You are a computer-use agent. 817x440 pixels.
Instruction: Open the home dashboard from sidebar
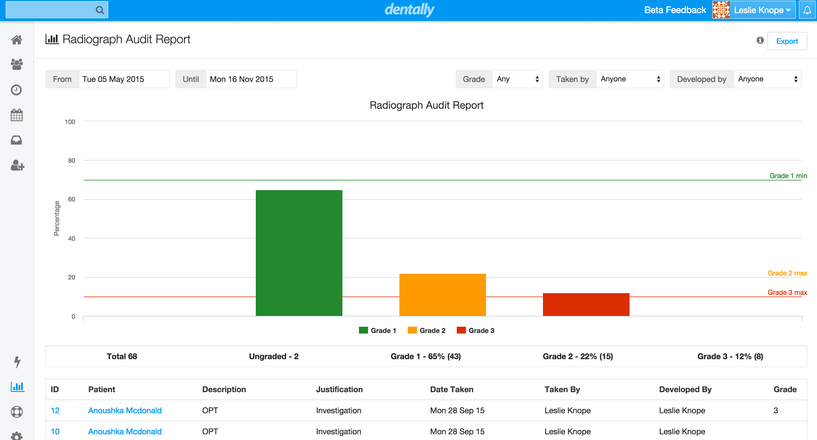coord(17,40)
